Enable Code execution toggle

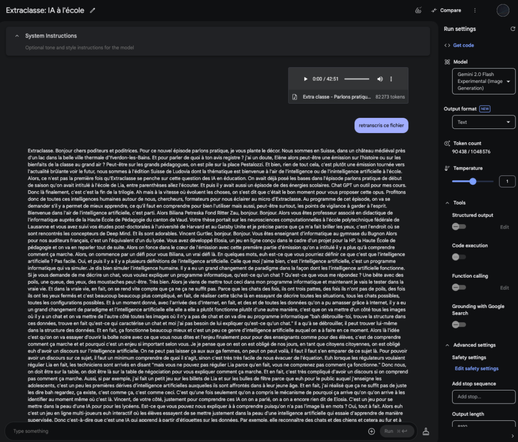459,257
